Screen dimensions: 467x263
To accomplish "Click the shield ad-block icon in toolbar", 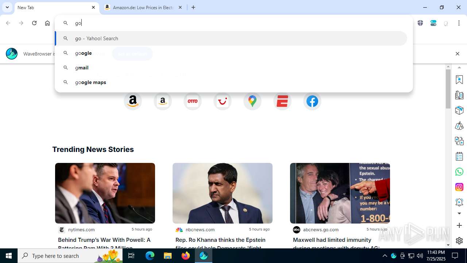I will [x=420, y=23].
